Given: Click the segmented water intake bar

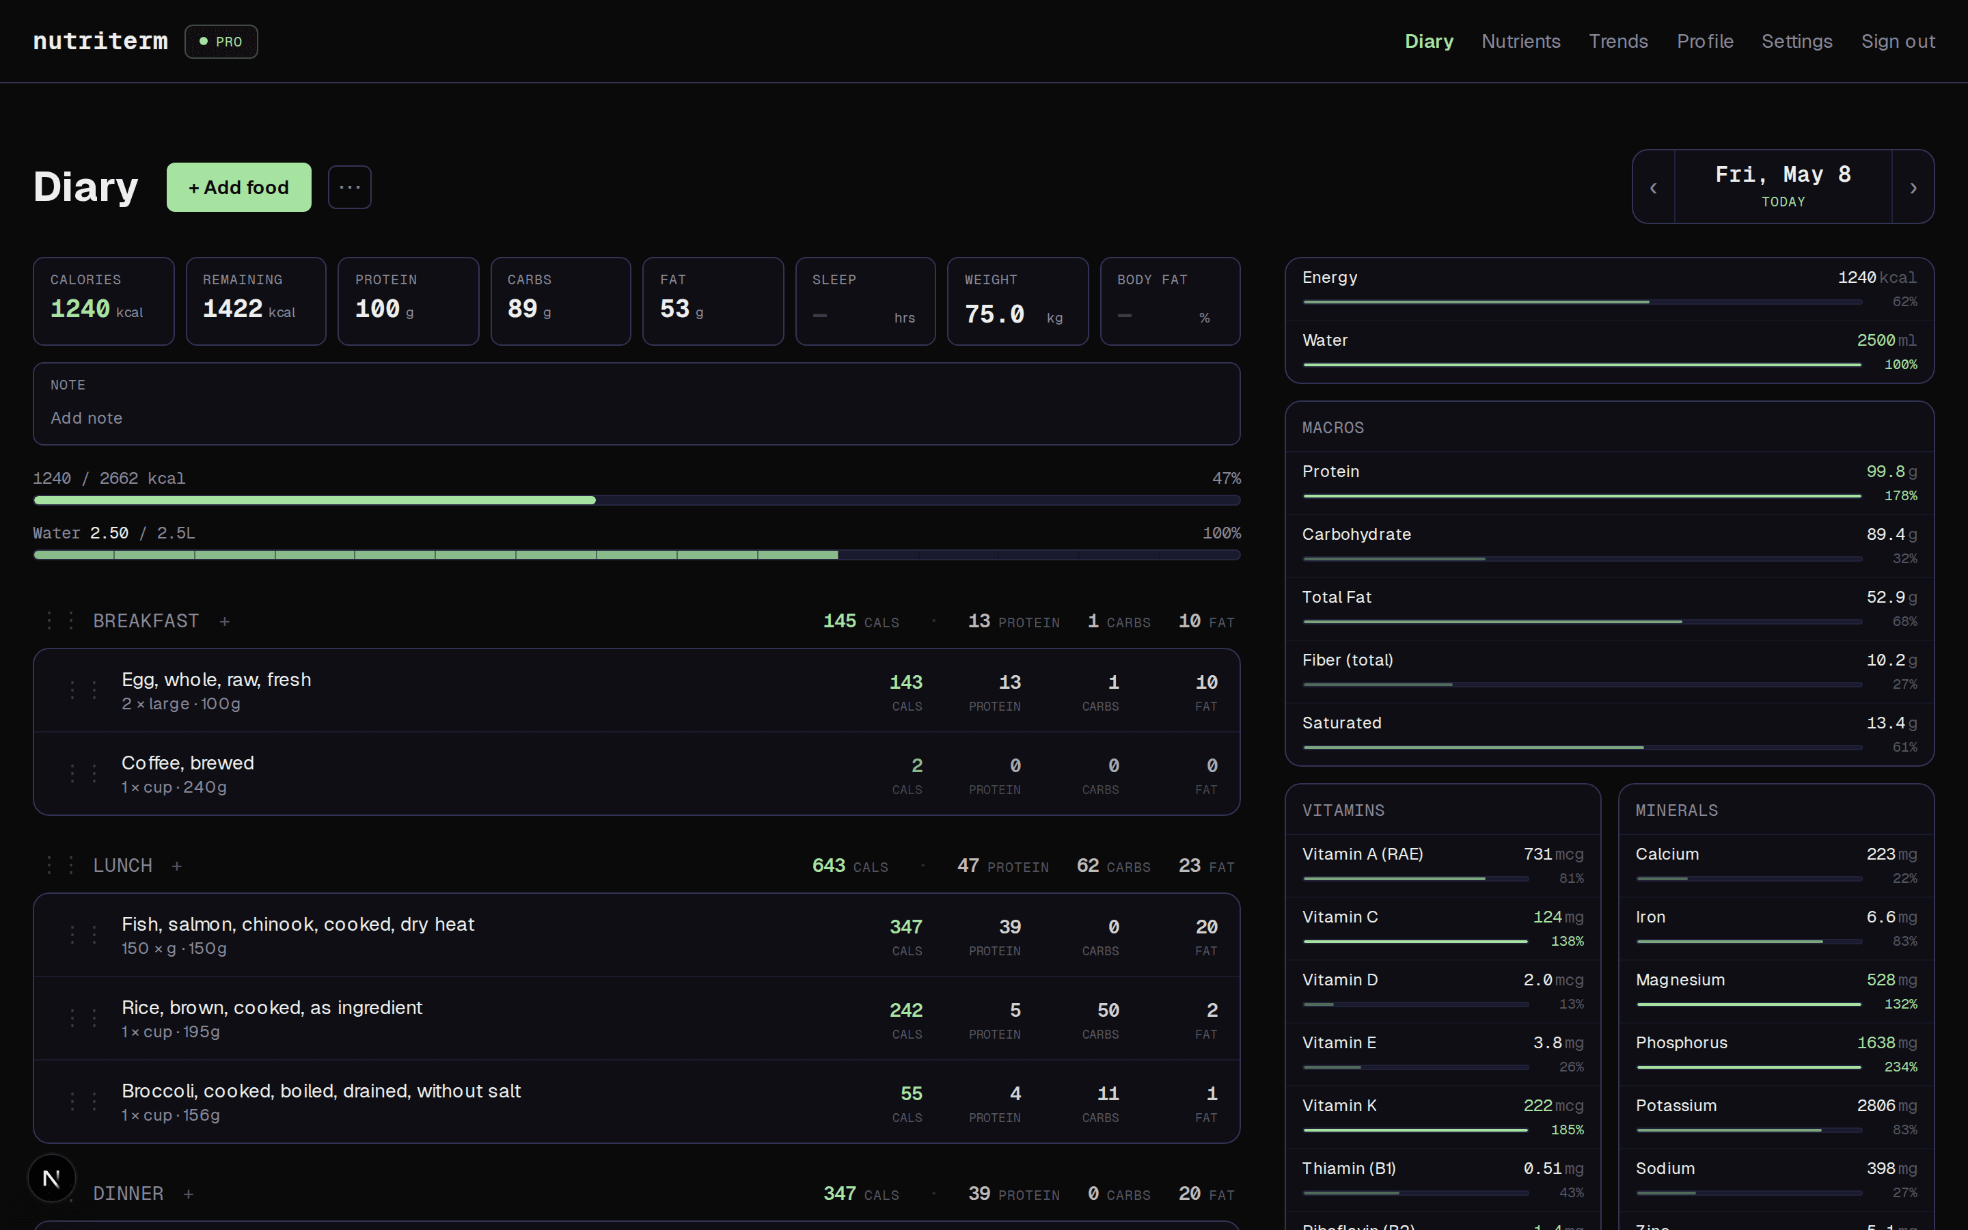Looking at the screenshot, I should pos(637,555).
